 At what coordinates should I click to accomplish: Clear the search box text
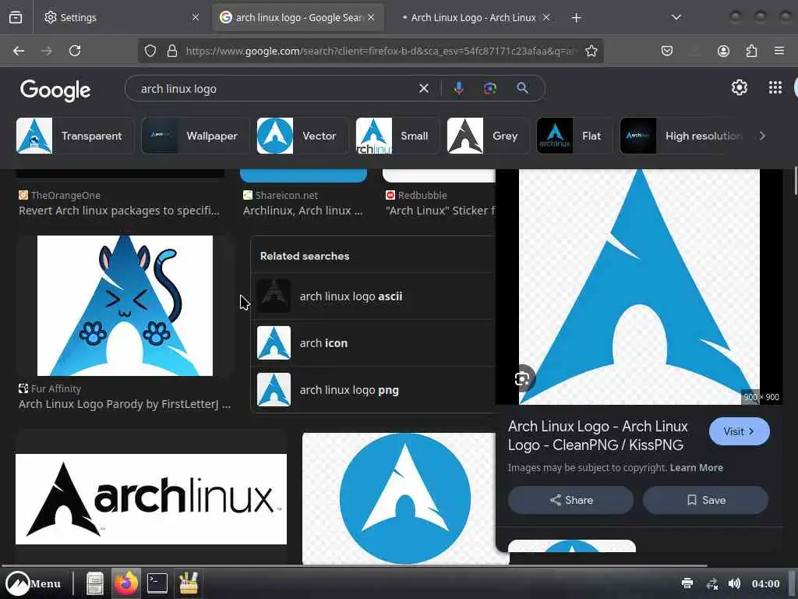pos(423,89)
